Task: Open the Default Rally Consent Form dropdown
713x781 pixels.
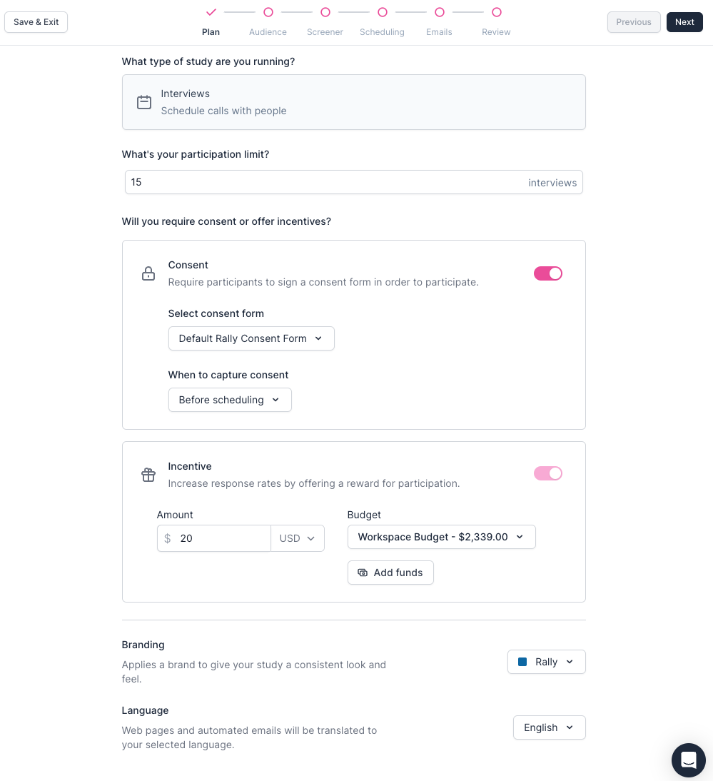Action: pyautogui.click(x=251, y=338)
